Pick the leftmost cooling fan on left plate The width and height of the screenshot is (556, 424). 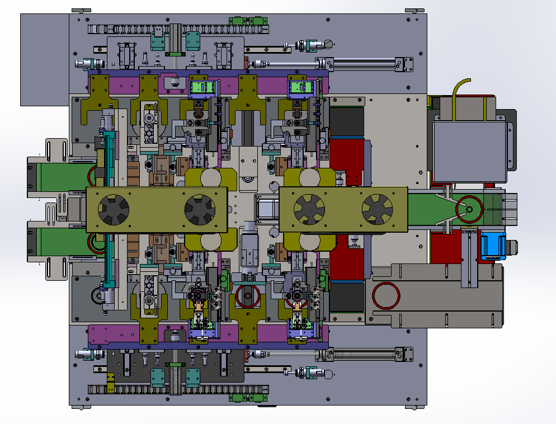tap(114, 210)
